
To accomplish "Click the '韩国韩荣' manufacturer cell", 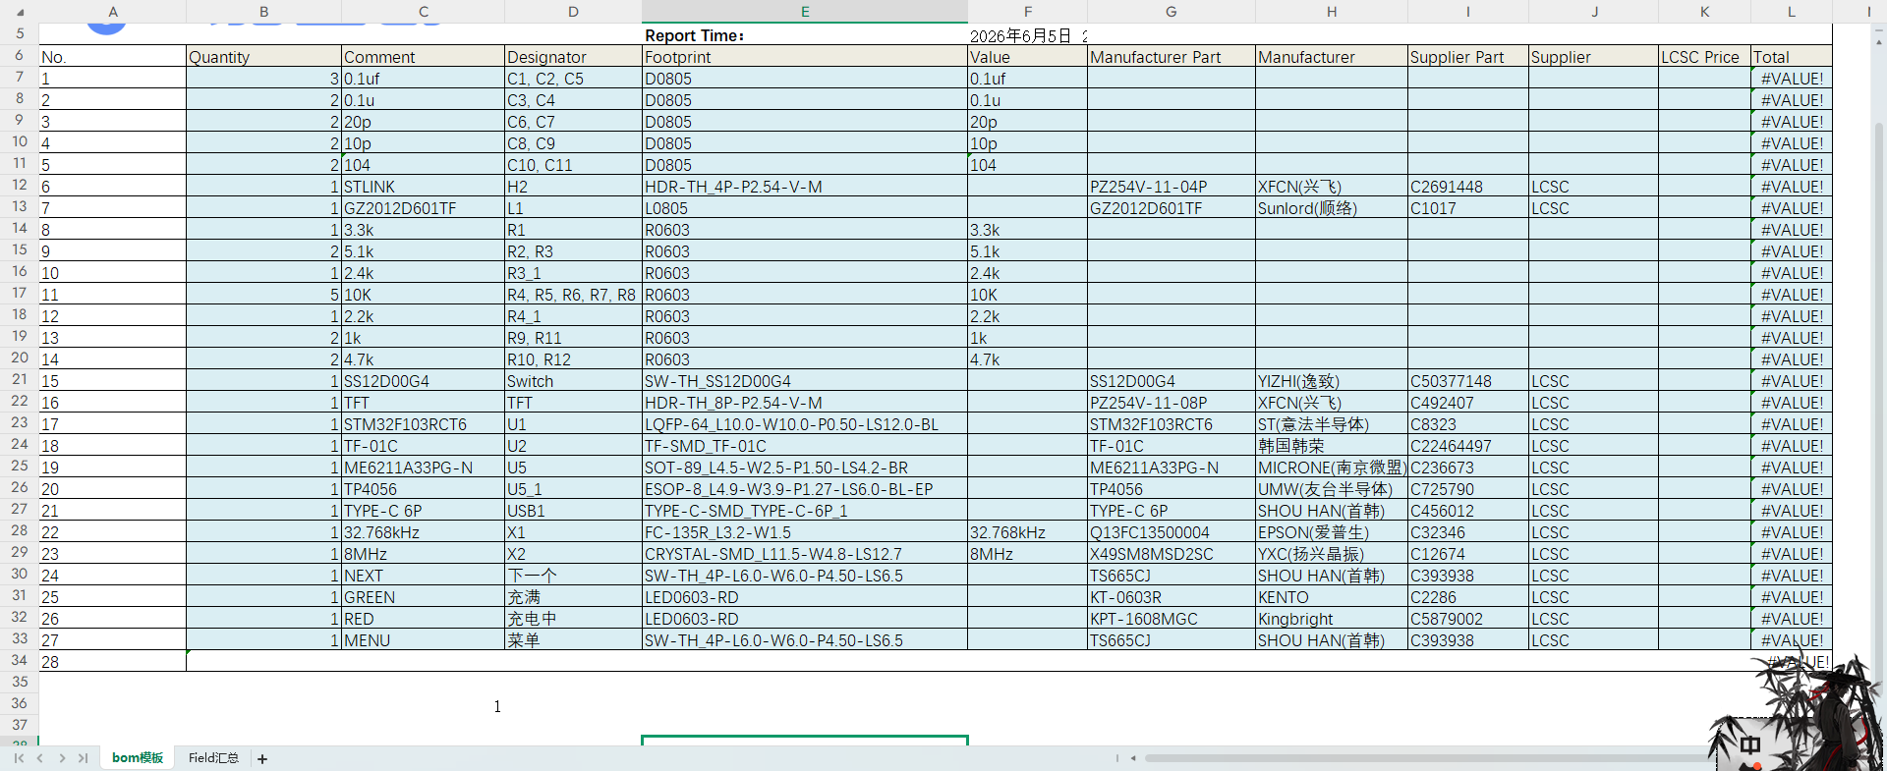I will 1332,446.
